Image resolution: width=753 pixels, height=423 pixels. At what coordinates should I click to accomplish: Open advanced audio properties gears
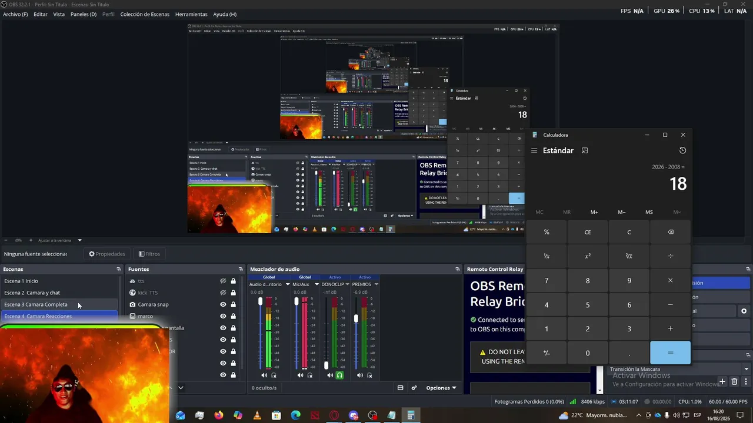tap(414, 388)
